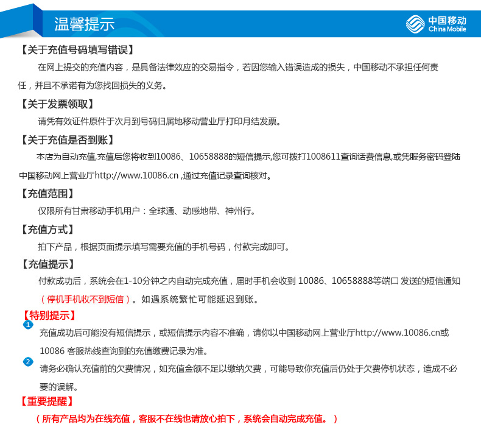
Task: Click the 温馨提示 banner title
Action: [x=85, y=24]
